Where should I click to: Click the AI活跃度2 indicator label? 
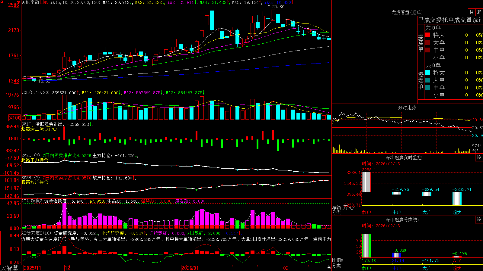32,201
